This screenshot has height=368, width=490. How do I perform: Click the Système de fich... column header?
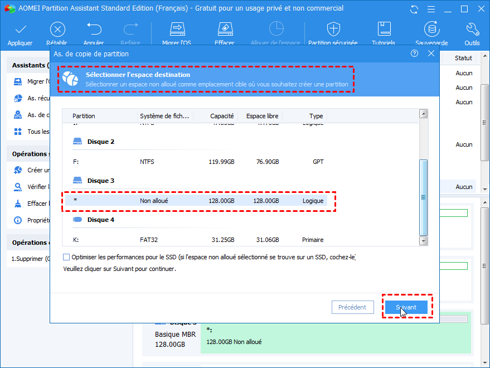click(x=165, y=116)
